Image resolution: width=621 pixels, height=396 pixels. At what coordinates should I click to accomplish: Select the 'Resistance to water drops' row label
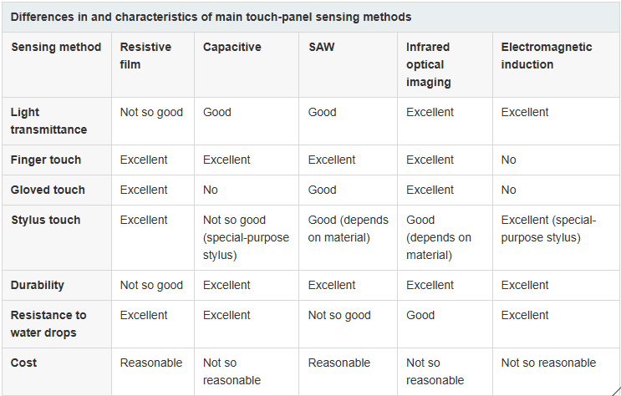click(48, 323)
